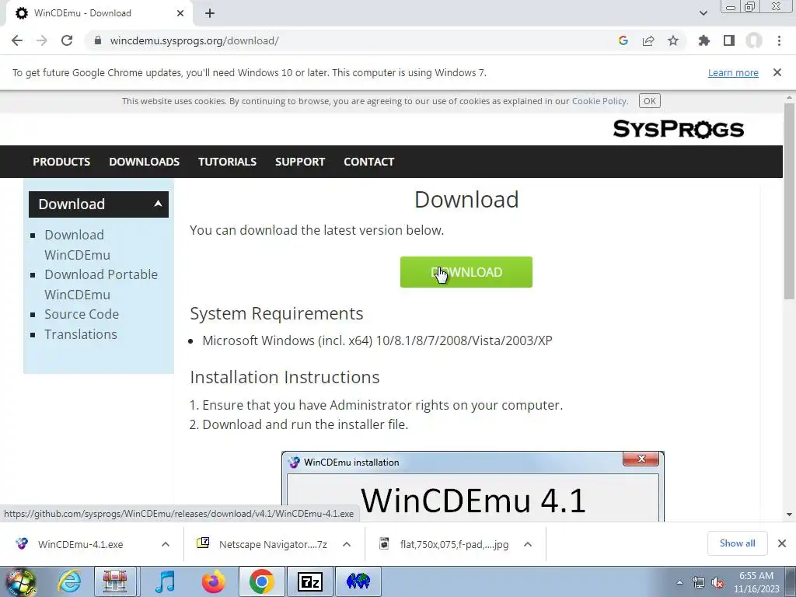
Task: Open the Netscape Navigator 7z download
Action: [x=273, y=545]
